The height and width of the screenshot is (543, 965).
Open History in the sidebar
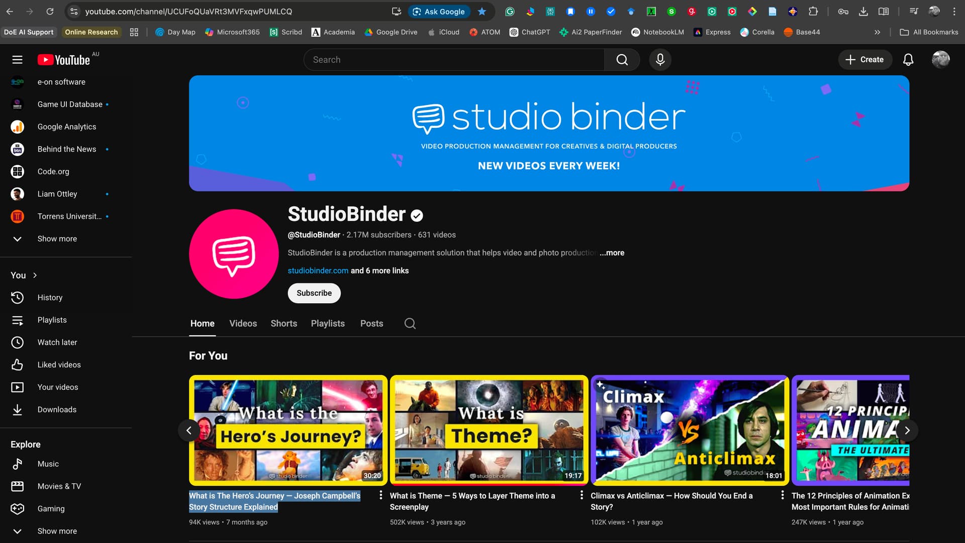pyautogui.click(x=50, y=298)
